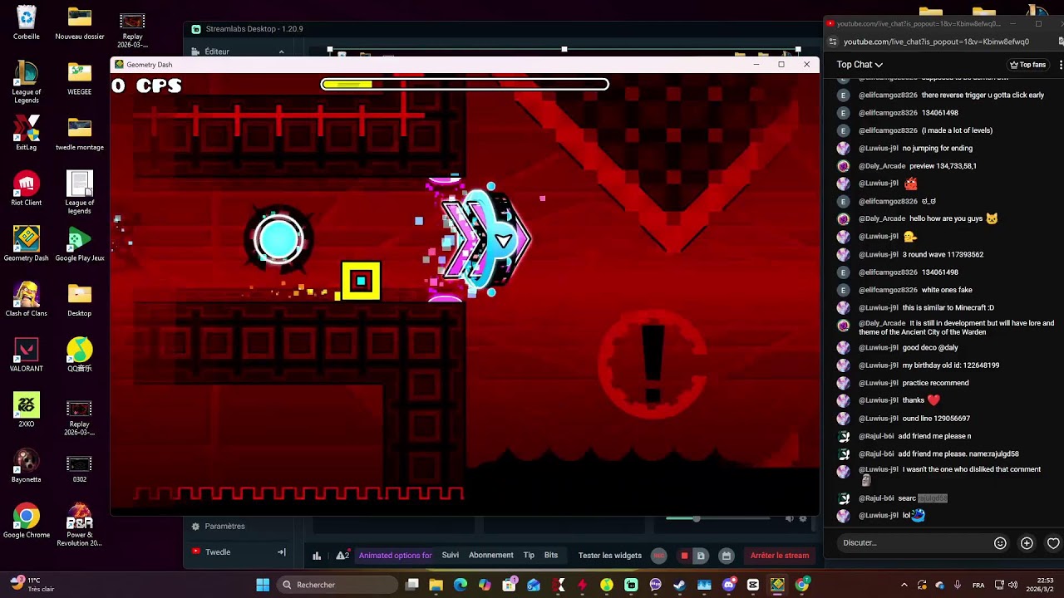This screenshot has width=1064, height=598.
Task: Click Tester les widgets
Action: point(610,556)
